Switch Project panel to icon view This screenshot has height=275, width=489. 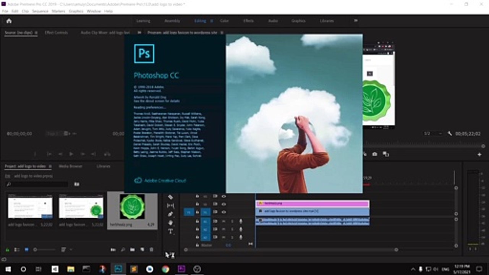click(26, 250)
